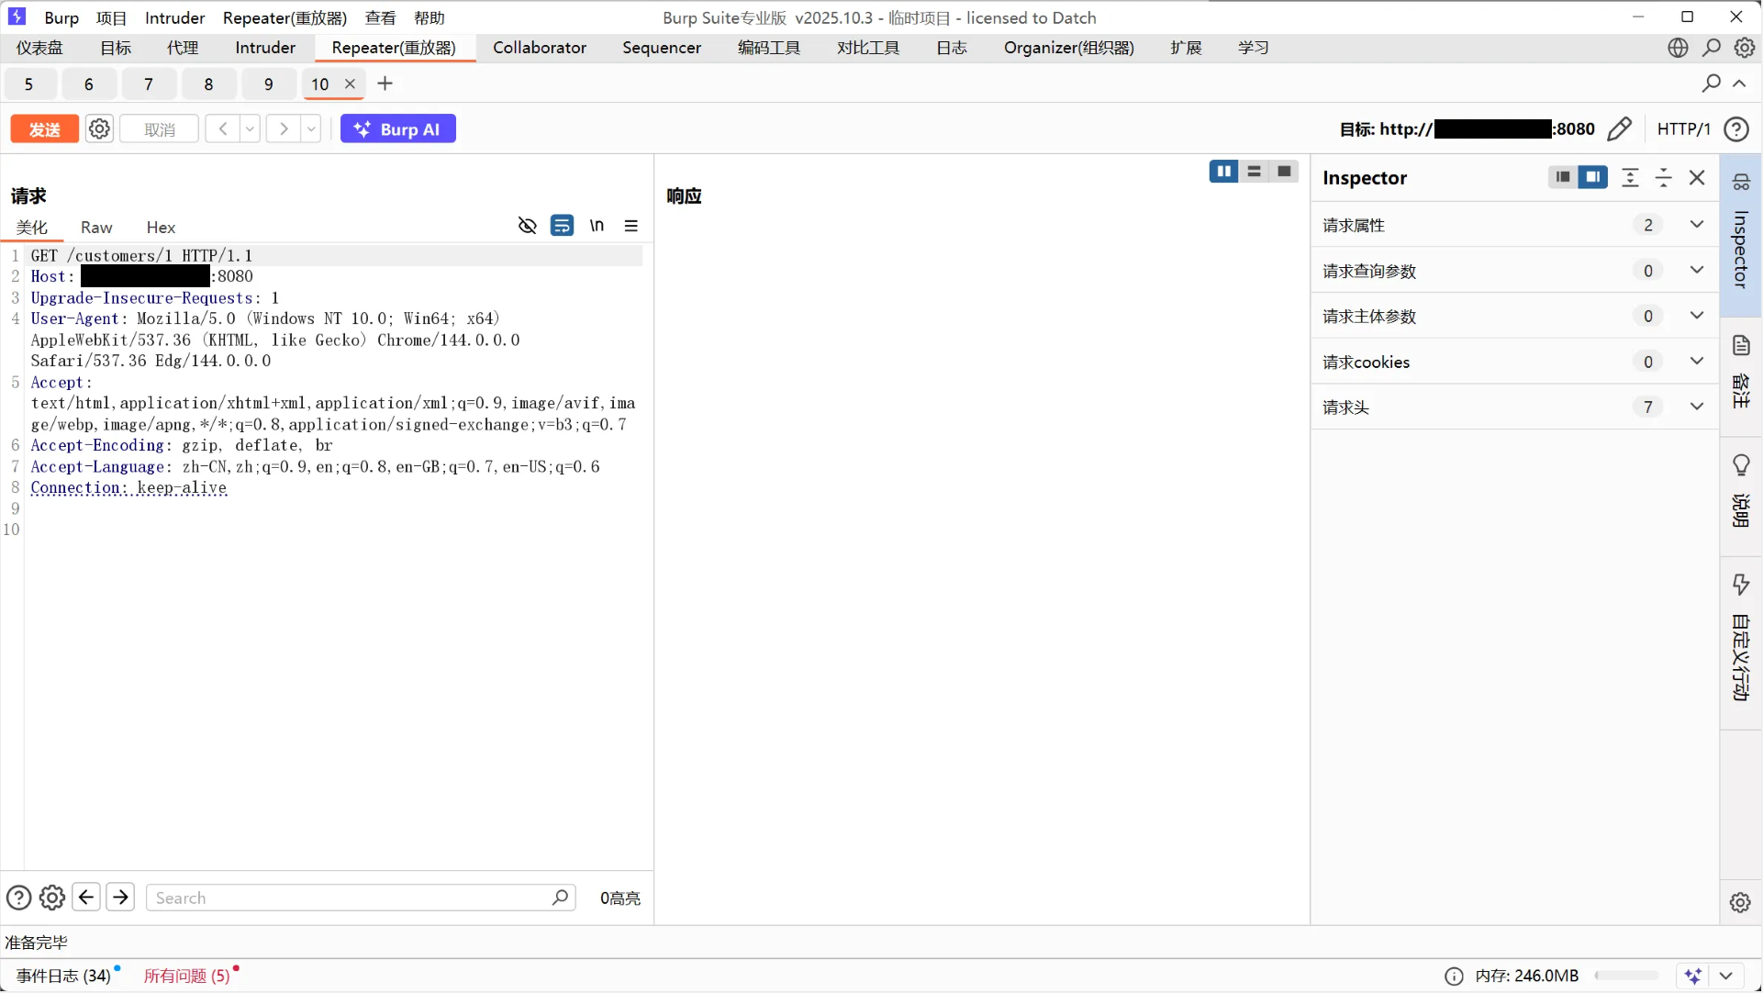Image resolution: width=1763 pixels, height=993 pixels.
Task: Close Repeater tab 10
Action: click(350, 84)
